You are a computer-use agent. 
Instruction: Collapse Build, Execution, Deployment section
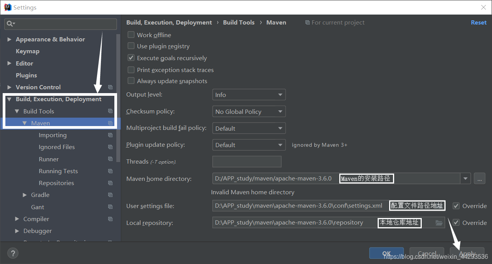9,99
